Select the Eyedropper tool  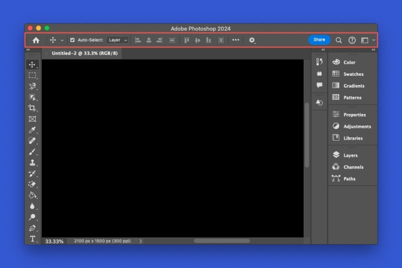pyautogui.click(x=32, y=130)
